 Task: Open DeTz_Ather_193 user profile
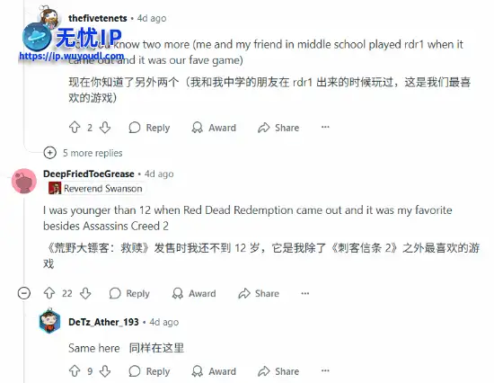pyautogui.click(x=103, y=322)
